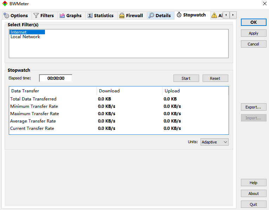Click the Details magnifier icon

(151, 15)
